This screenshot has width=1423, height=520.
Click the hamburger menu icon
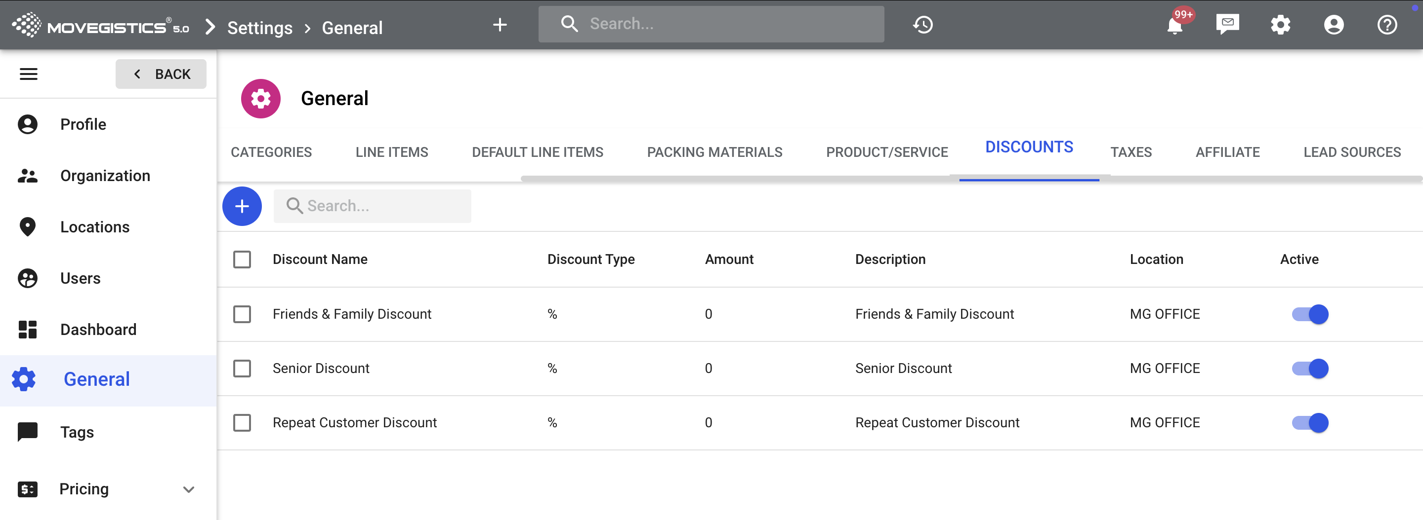tap(29, 74)
